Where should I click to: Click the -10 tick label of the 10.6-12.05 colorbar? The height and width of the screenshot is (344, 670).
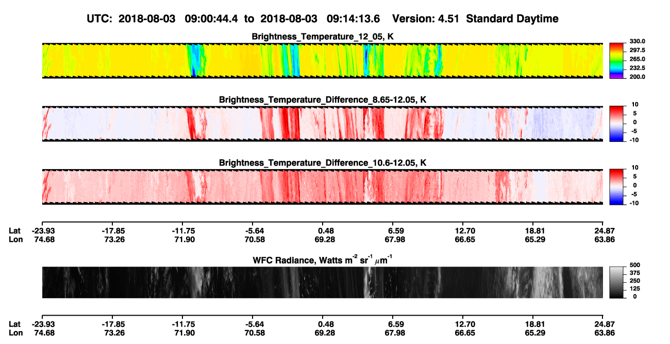[x=633, y=203]
